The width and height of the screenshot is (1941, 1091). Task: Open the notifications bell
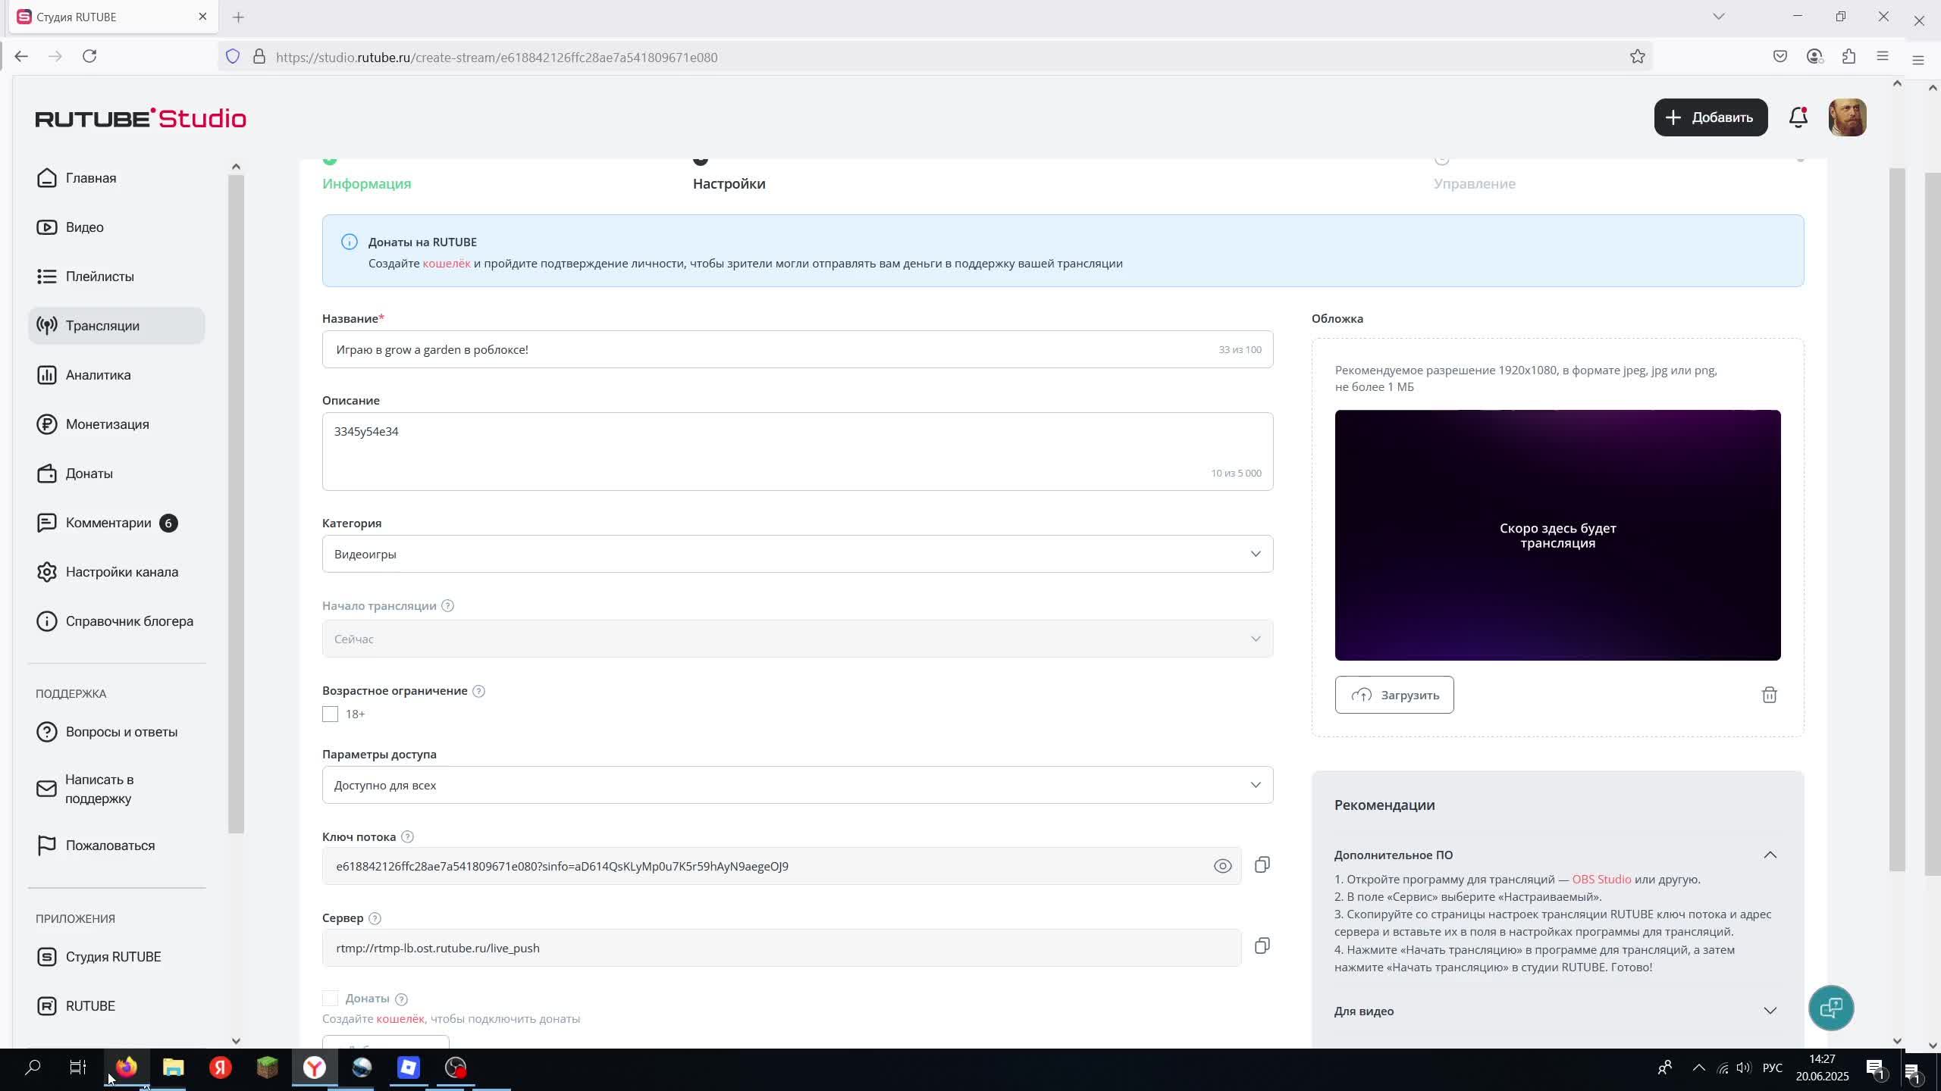1798,117
